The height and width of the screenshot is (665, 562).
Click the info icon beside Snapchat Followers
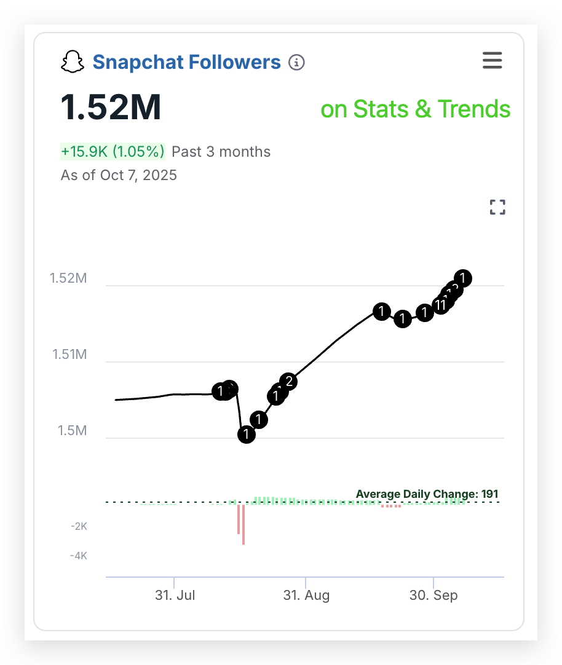297,63
